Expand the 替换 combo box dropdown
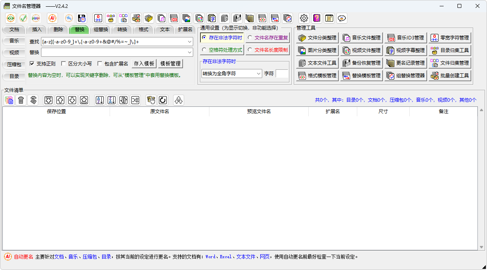The height and width of the screenshot is (270, 487). pyautogui.click(x=190, y=52)
